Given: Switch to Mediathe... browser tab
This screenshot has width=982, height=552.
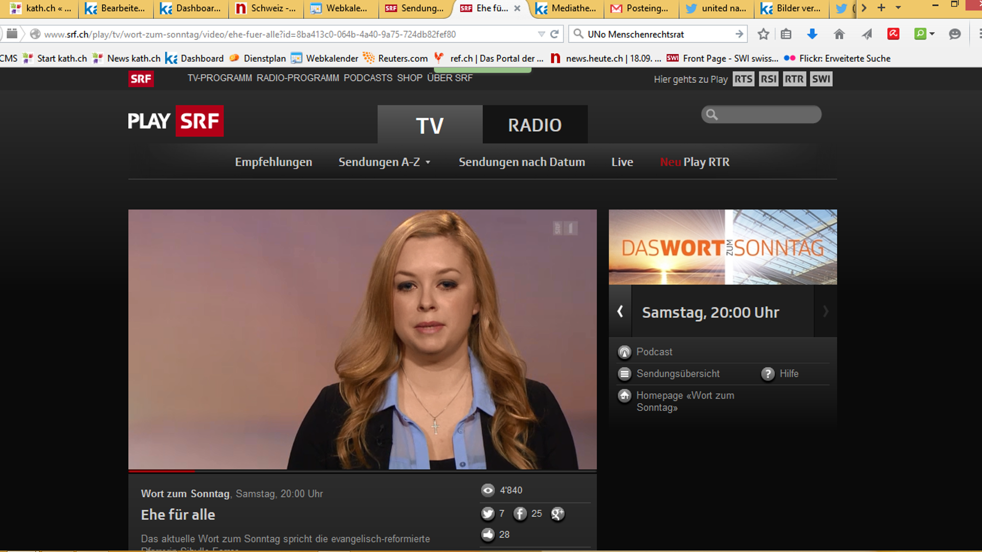Looking at the screenshot, I should pyautogui.click(x=566, y=9).
